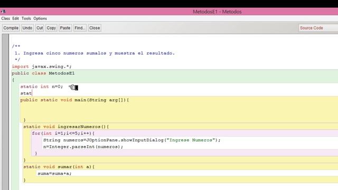Viewport: 338px width, 190px height.
Task: Open the Find... dialog
Action: tap(80, 28)
